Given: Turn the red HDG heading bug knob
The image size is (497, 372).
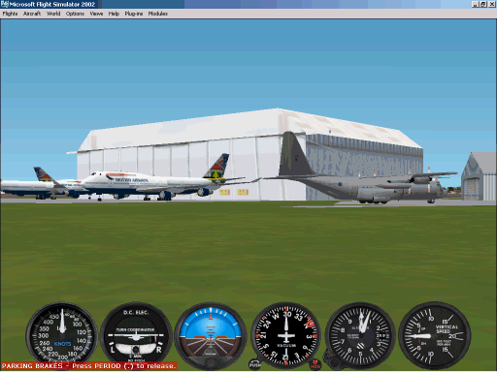Looking at the screenshot, I should click(315, 365).
